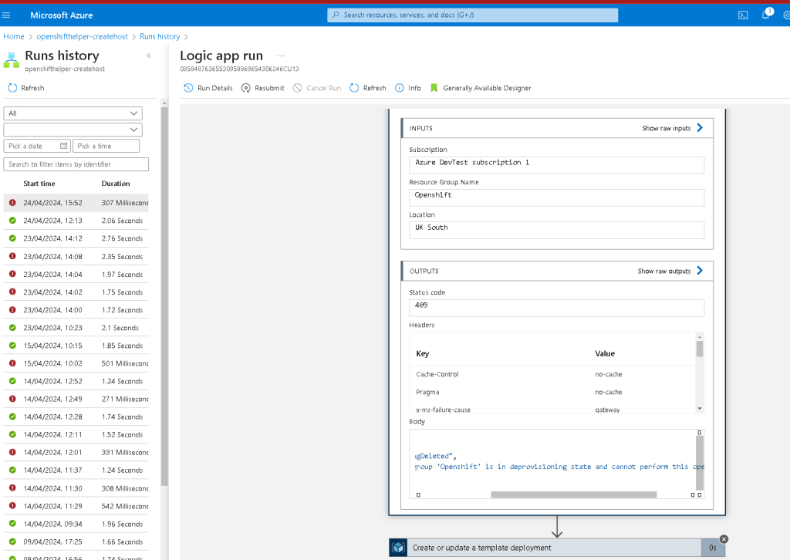Open the All status filter dropdown
This screenshot has width=790, height=560.
pyautogui.click(x=73, y=113)
